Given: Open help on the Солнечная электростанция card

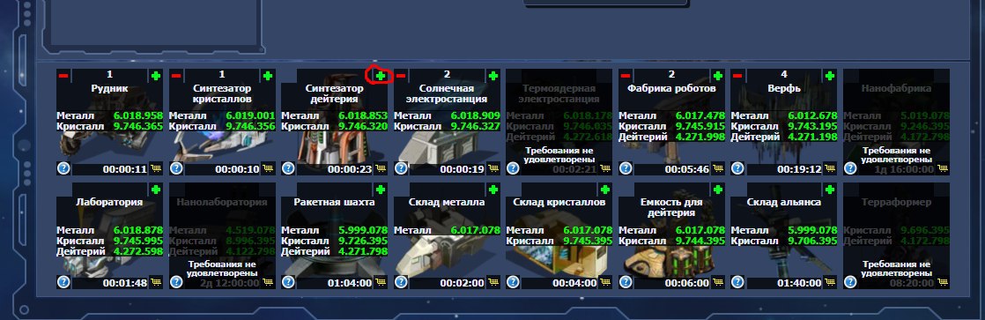Looking at the screenshot, I should [401, 168].
